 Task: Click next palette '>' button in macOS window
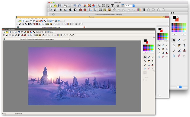pyautogui.click(x=184, y=34)
